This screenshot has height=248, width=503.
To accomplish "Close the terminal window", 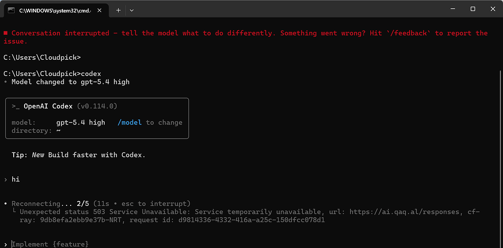I will pyautogui.click(x=493, y=9).
